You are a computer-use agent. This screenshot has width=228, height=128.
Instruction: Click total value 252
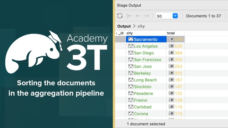point(178,66)
